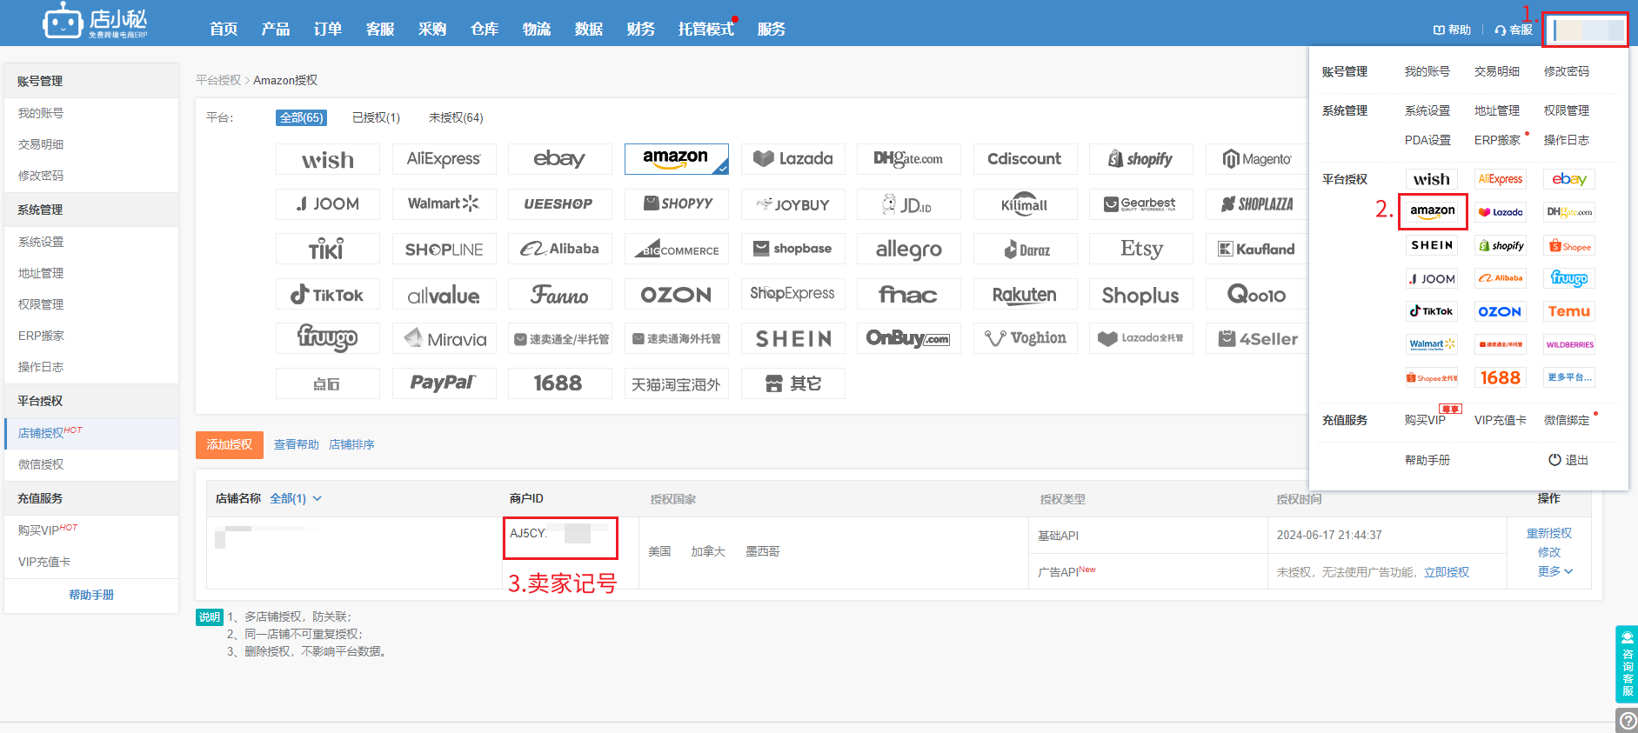
Task: Expand the 店铺名称 全部(1) dropdown
Action: click(x=296, y=498)
